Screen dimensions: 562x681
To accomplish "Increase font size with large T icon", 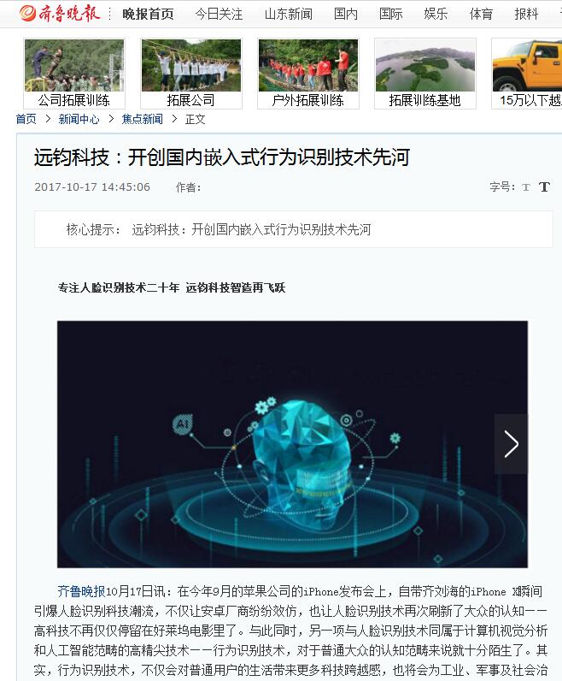I will click(x=544, y=187).
